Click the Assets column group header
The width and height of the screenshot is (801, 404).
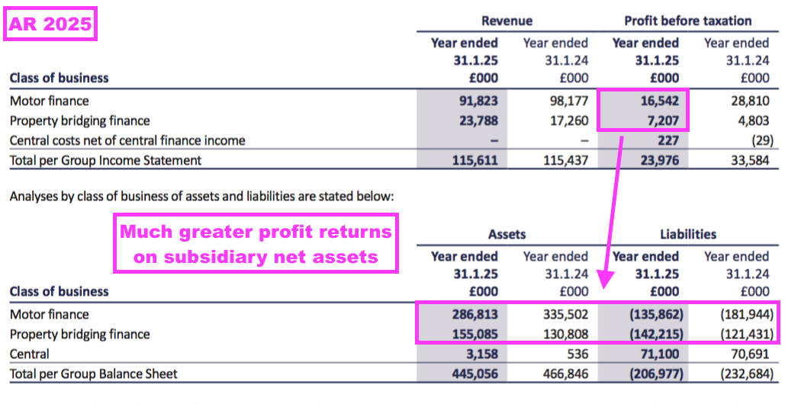[507, 235]
